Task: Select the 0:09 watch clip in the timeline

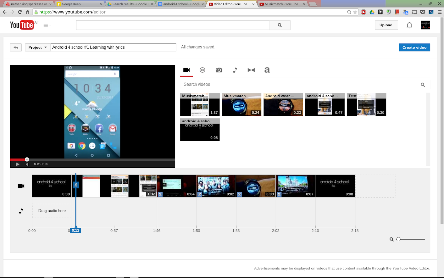Action: pyautogui.click(x=256, y=186)
